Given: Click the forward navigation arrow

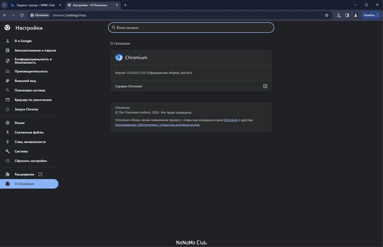Looking at the screenshot, I should 13,15.
